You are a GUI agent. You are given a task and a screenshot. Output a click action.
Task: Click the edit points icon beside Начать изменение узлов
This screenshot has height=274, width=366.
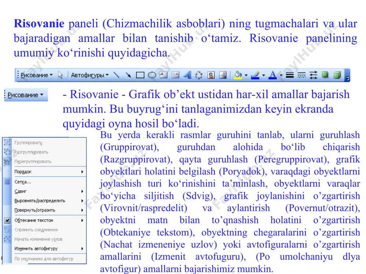7,239
